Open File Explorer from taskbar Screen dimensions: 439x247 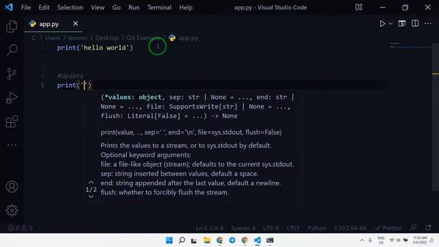click(207, 240)
